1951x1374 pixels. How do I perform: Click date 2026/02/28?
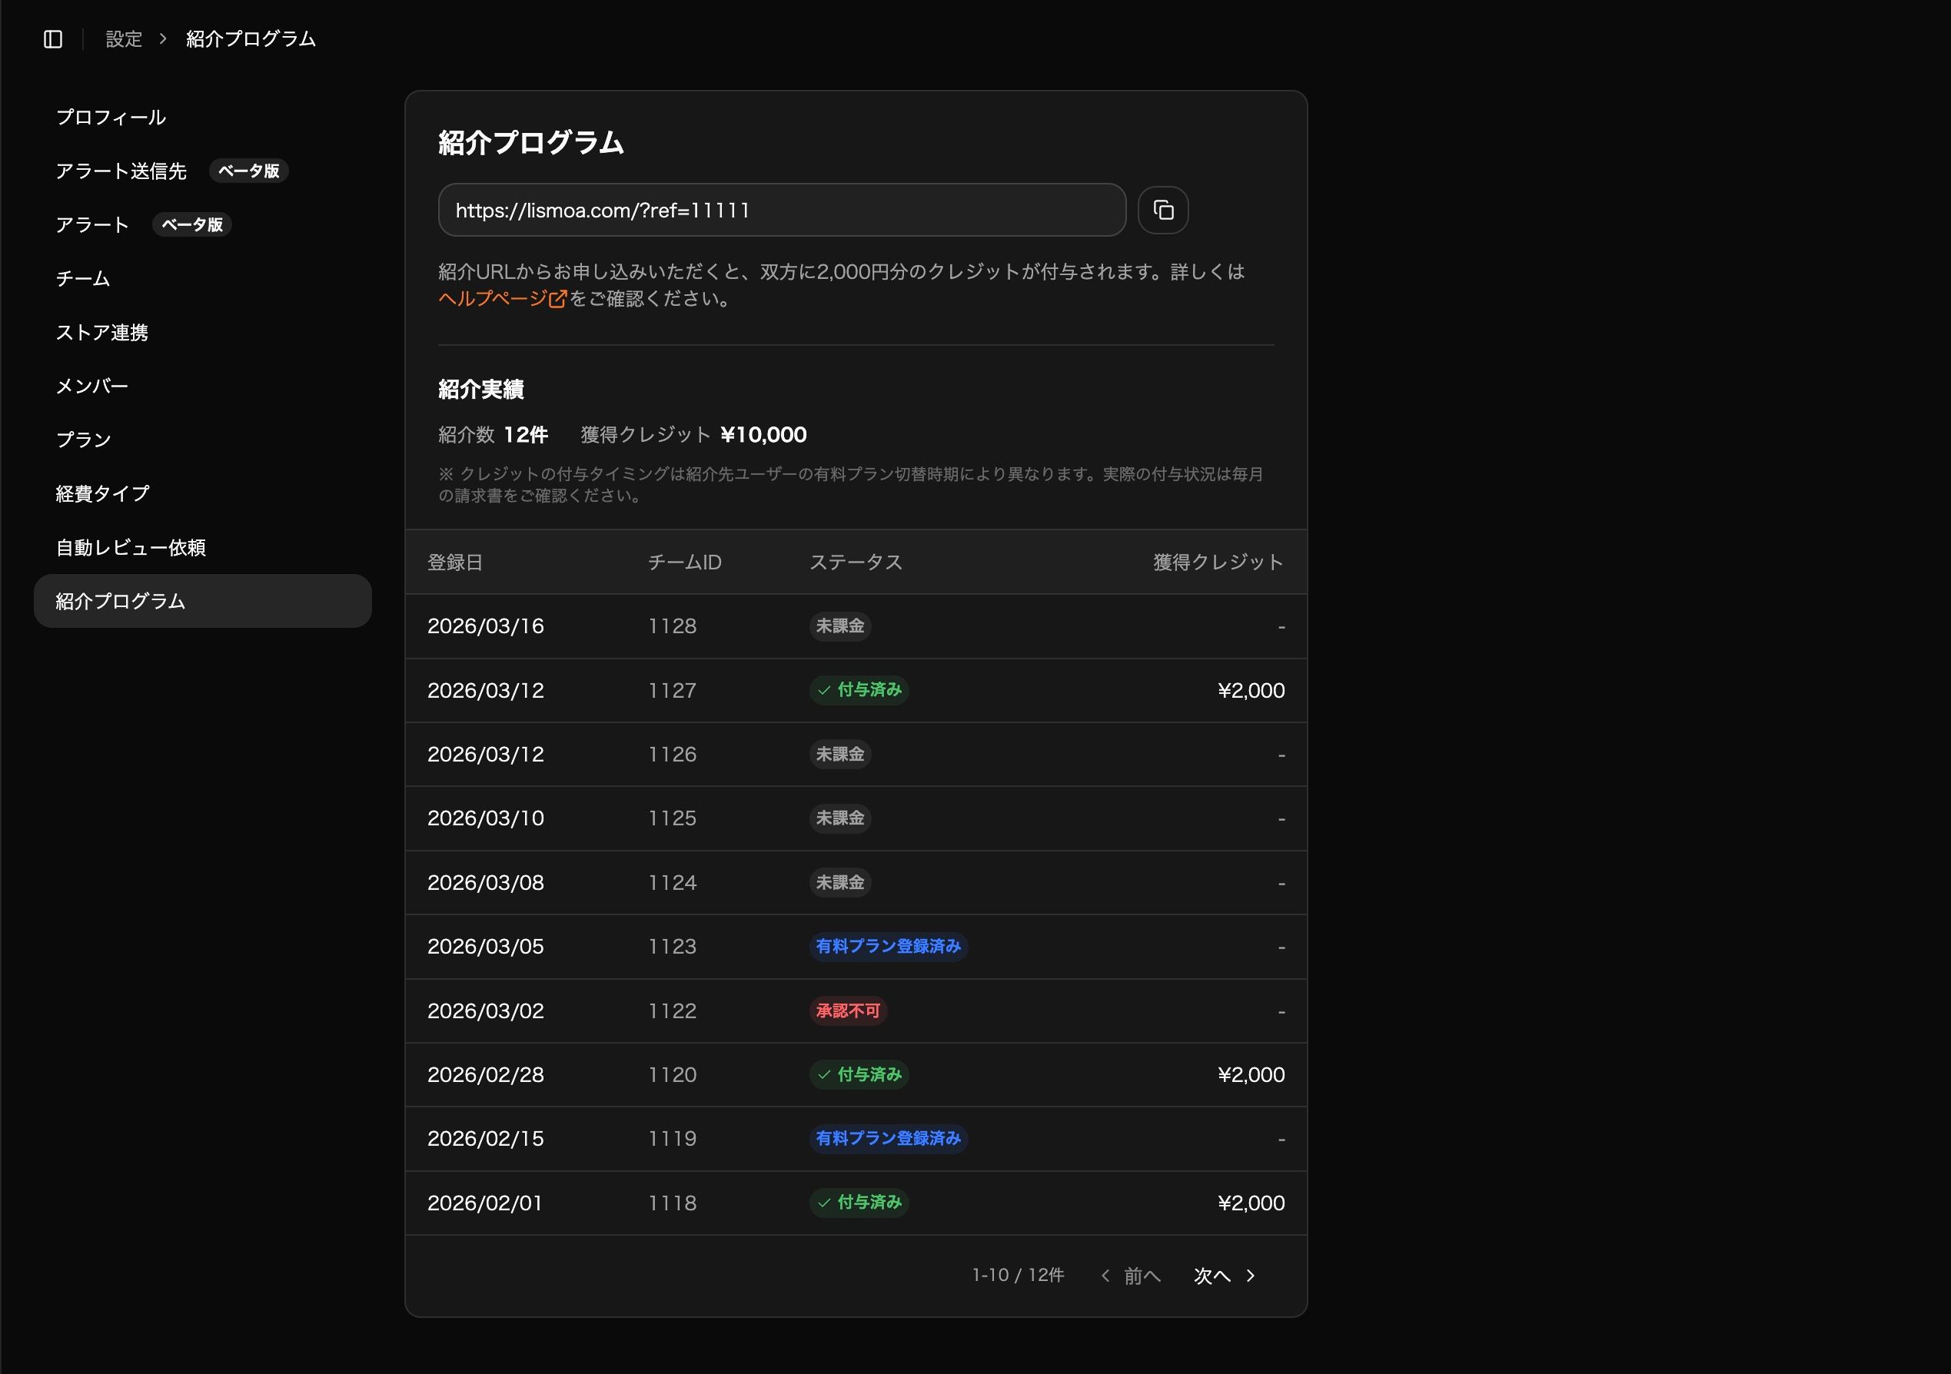pos(486,1074)
